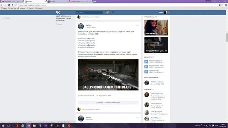Open the Settings bookmark
This screenshot has width=228, height=128.
pyautogui.click(x=21, y=8)
